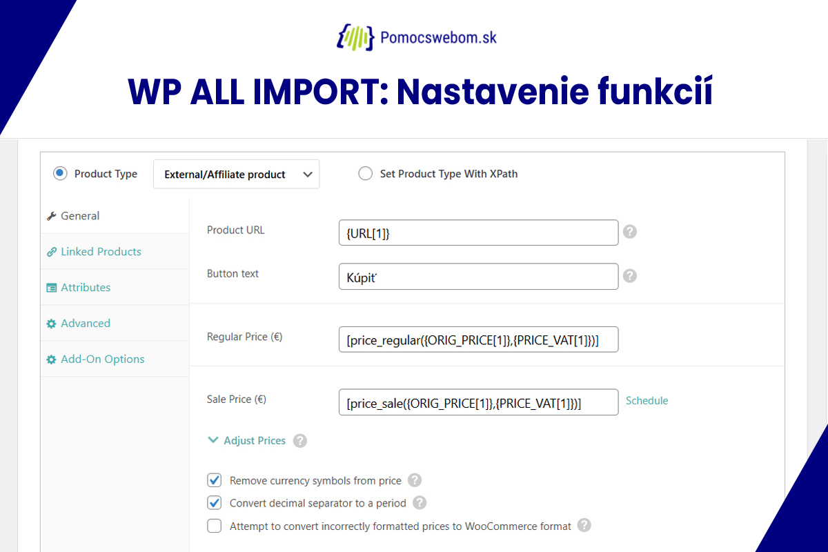Click the help icon next to Adjust Prices

299,440
